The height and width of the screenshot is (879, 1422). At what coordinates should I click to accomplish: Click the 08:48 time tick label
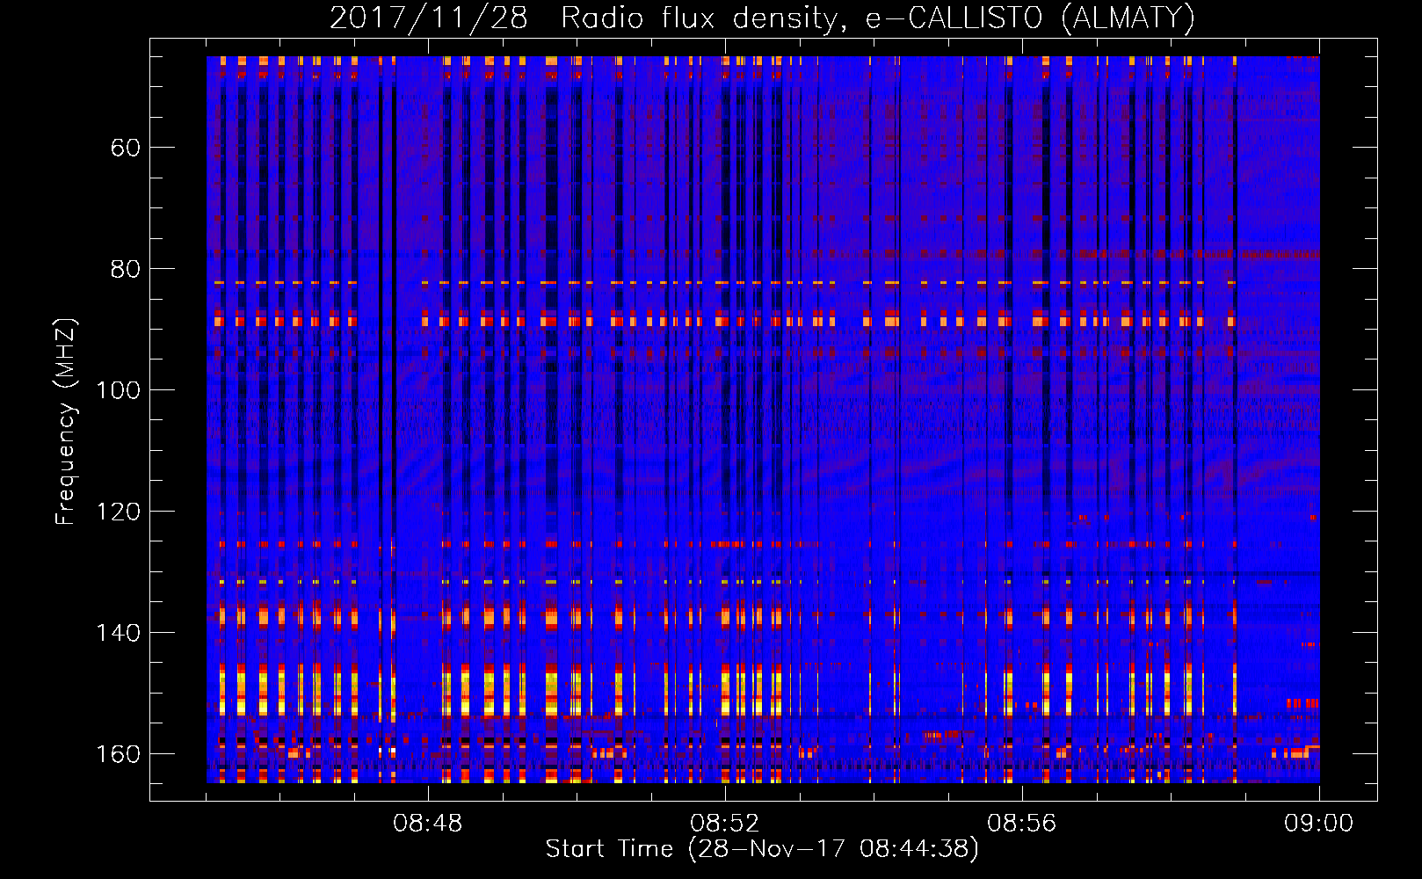click(428, 824)
